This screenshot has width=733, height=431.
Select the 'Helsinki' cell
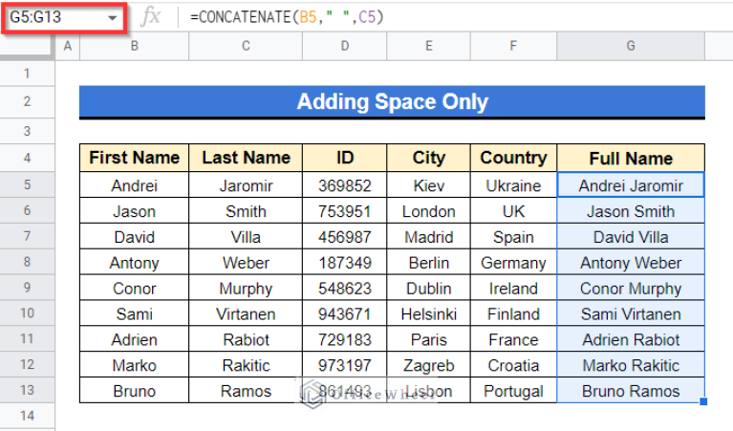(x=428, y=313)
